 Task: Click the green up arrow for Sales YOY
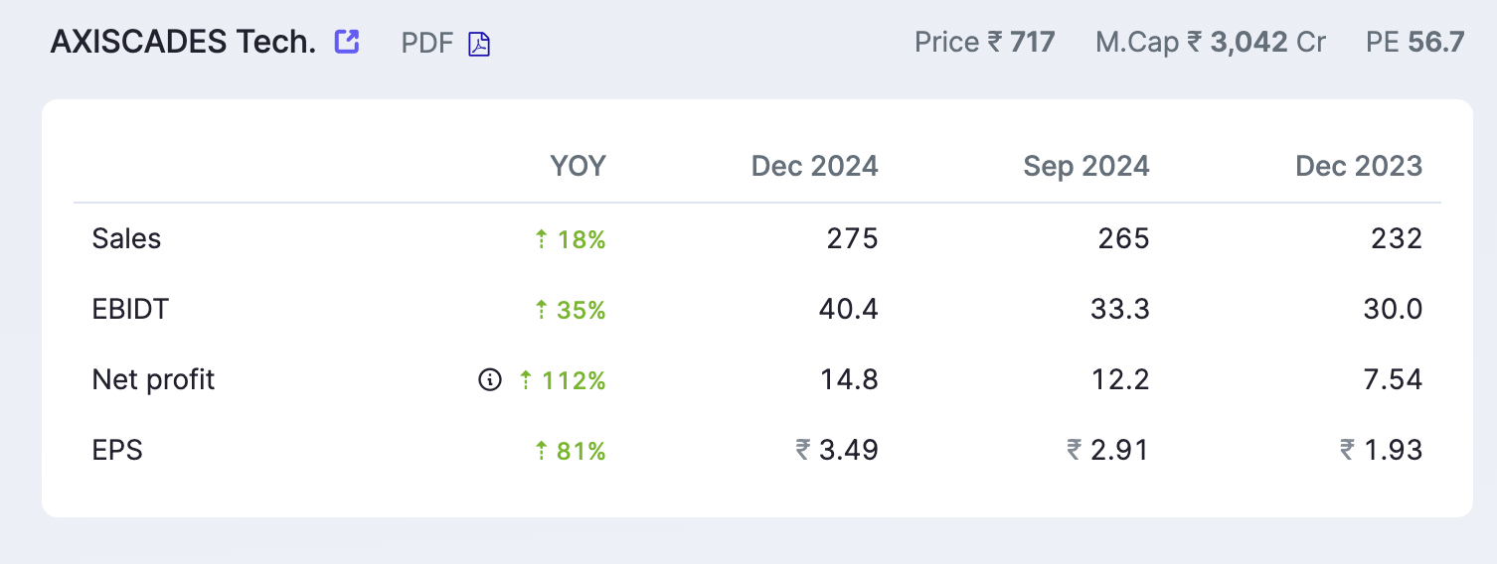[x=541, y=239]
